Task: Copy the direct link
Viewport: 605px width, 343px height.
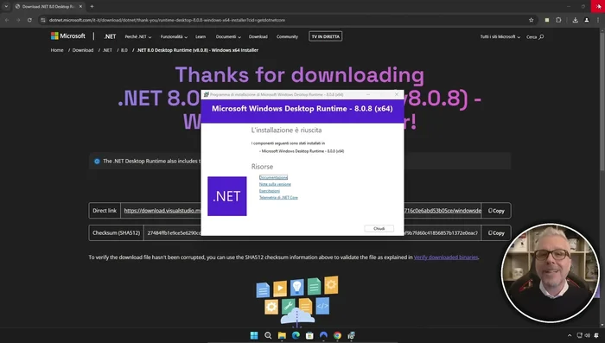Action: pos(496,211)
